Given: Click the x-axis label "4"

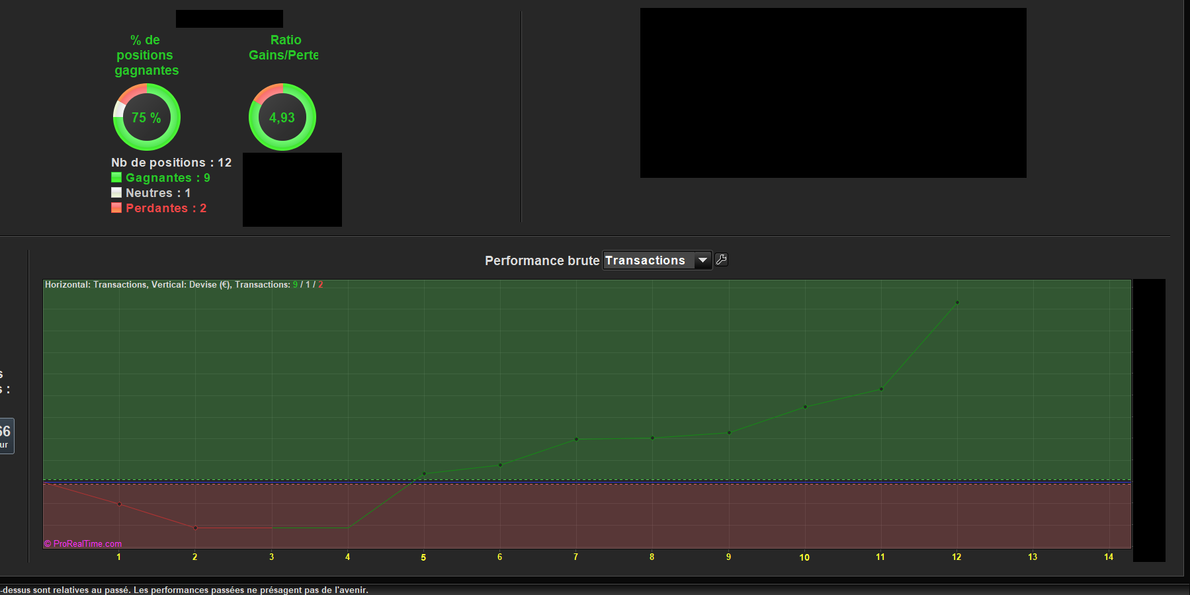Looking at the screenshot, I should (347, 557).
